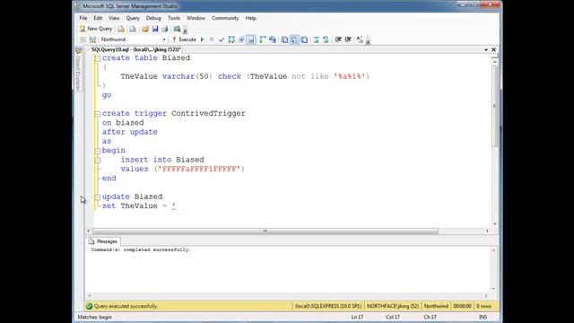The width and height of the screenshot is (574, 323).
Task: Click the '%a%i%' string literal
Action: coord(349,76)
